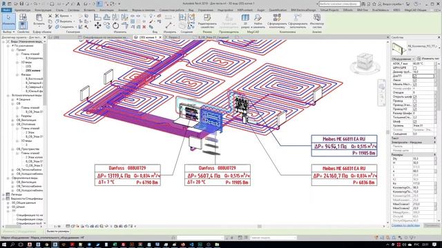
Task: Select the Meibes ME 66811 EA RU tag
Action: click(344, 145)
